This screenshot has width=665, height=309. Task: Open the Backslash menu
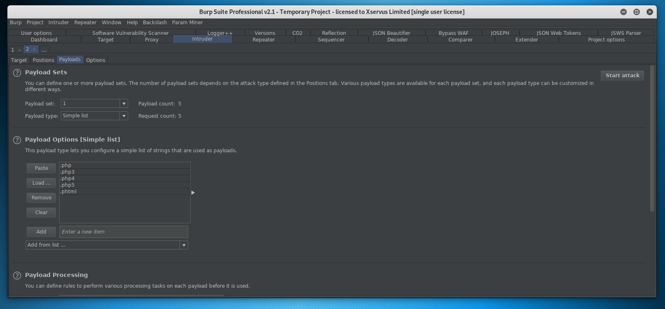(155, 23)
